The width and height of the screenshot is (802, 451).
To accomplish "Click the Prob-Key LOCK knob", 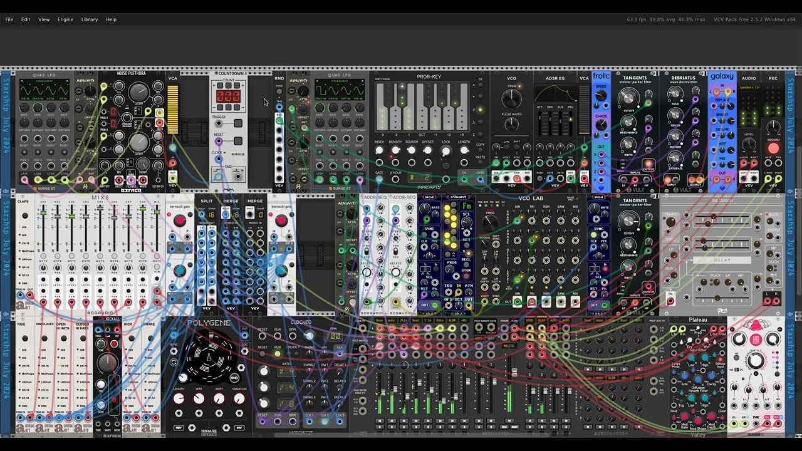I will (x=445, y=151).
